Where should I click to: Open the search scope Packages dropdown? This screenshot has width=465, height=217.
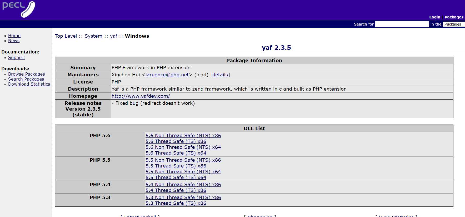[x=454, y=24]
